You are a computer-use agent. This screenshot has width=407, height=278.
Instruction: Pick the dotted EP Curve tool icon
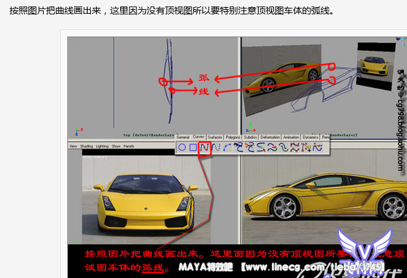216,147
